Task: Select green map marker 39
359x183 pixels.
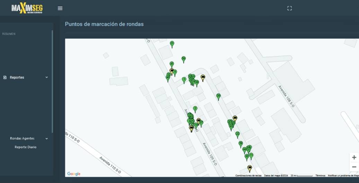Action: (218, 97)
